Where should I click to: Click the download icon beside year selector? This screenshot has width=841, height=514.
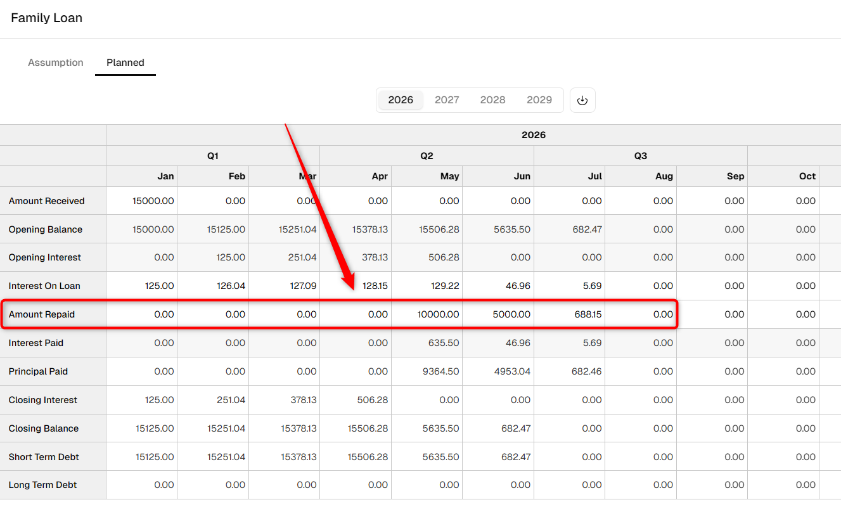point(582,100)
